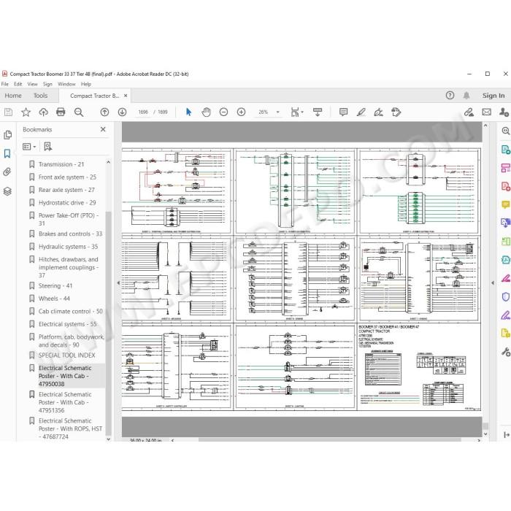Zoom out with the minus icon

click(x=223, y=112)
